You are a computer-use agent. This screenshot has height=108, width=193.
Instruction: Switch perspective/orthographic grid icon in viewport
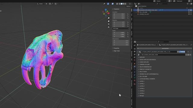pyautogui.click(x=109, y=27)
